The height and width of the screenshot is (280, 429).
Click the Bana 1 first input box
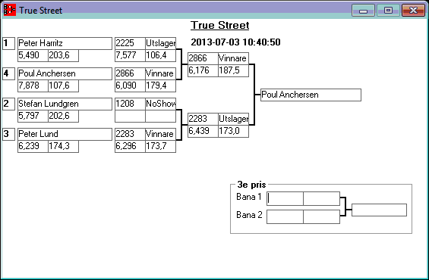point(285,198)
